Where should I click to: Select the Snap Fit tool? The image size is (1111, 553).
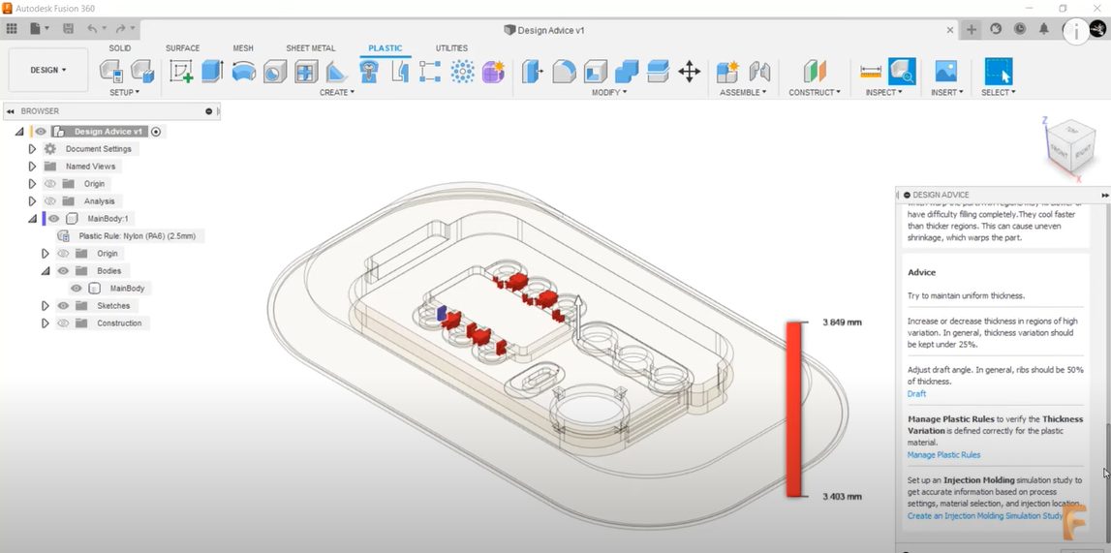tap(400, 71)
